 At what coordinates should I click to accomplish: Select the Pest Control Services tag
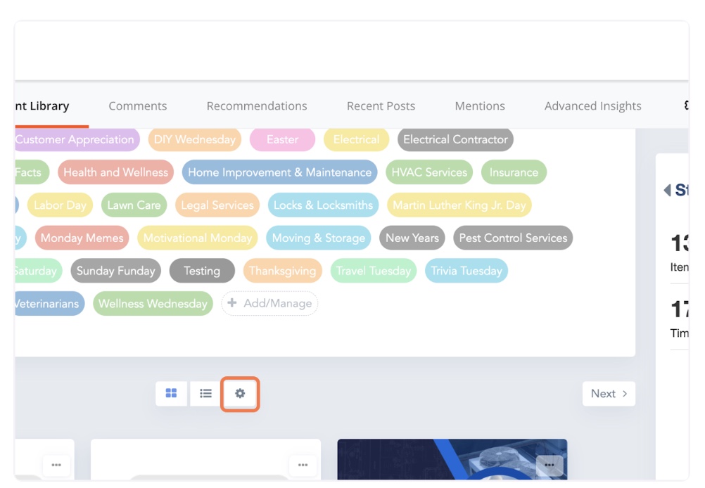click(513, 238)
